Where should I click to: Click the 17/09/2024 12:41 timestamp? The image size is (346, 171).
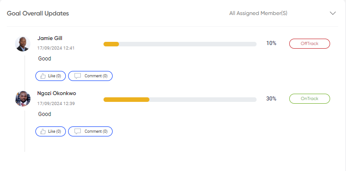[56, 48]
